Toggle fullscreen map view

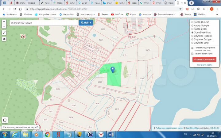(4, 33)
